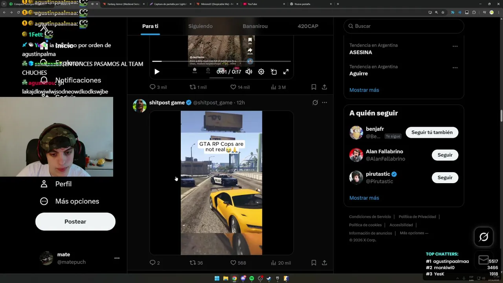This screenshot has width=503, height=283.
Task: Share the top video post
Action: point(325,87)
